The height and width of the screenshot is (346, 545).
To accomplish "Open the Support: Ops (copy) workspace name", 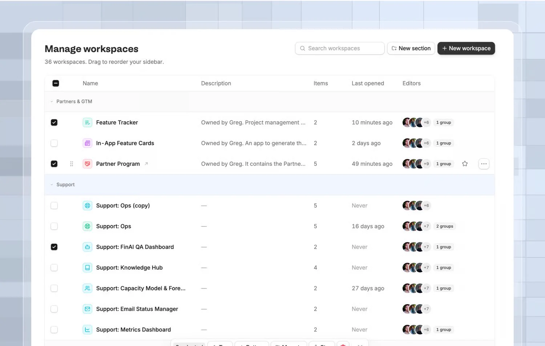I will (x=123, y=206).
